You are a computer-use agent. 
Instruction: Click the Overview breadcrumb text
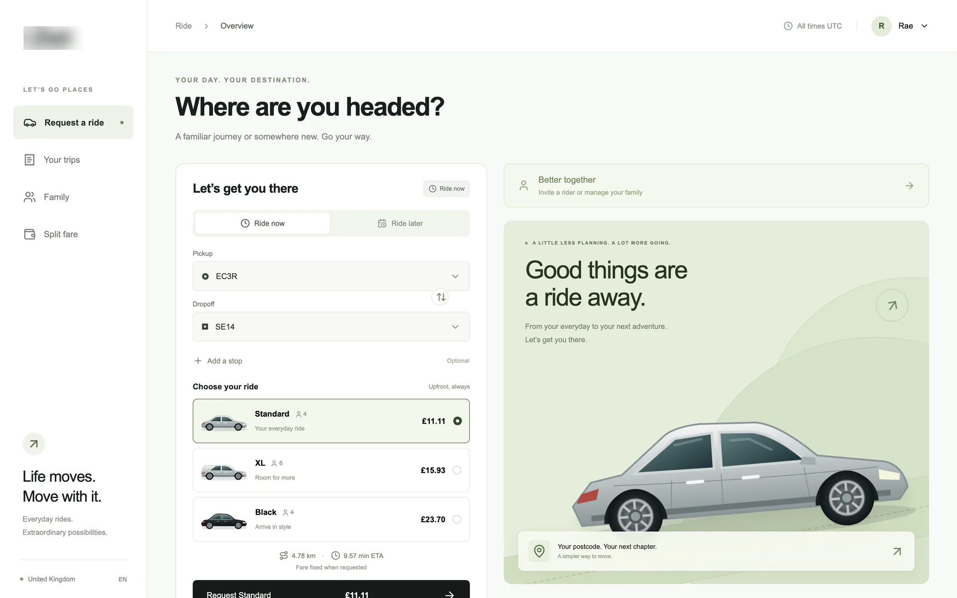[237, 26]
